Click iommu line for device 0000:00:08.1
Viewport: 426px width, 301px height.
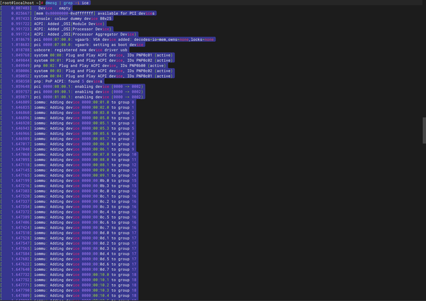[x=69, y=165]
